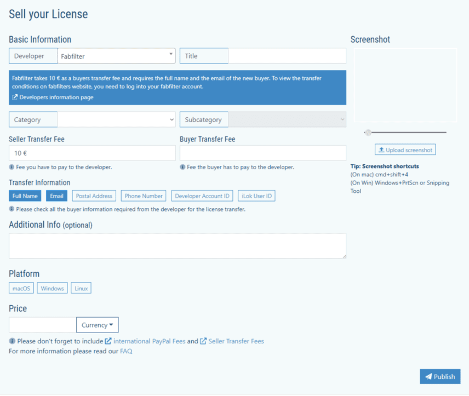The width and height of the screenshot is (469, 396).
Task: Click the Buyer Transfer Fee field
Action: (x=263, y=153)
